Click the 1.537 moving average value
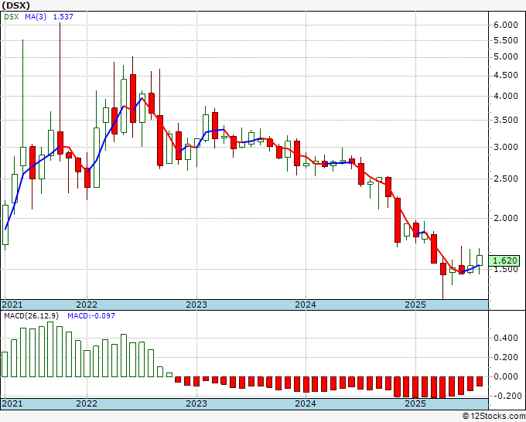 click(x=63, y=16)
